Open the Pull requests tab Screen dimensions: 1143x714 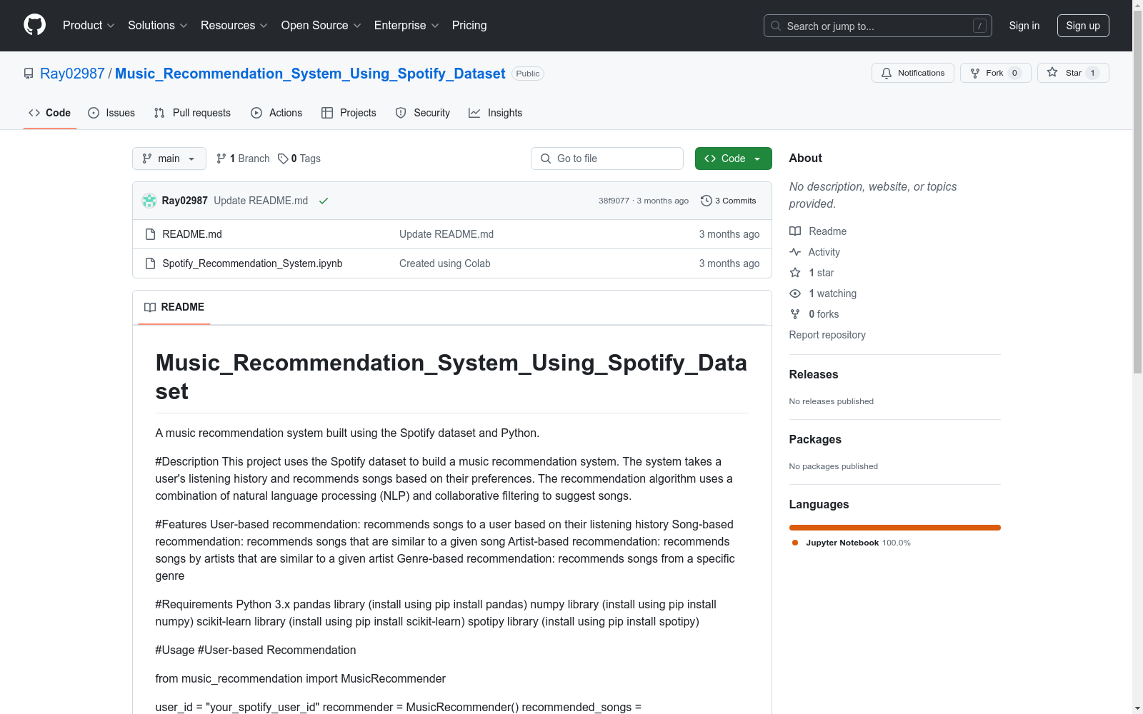click(192, 113)
